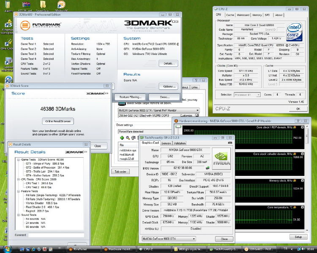Viewport: 317px width, 253px height.
Task: Select the Ragtroll result row
Action: (x=37, y=211)
